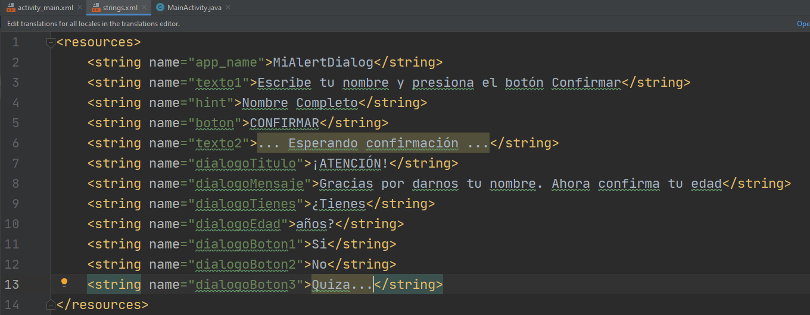Click the fold marker beside closing resources tag
The image size is (810, 315).
[51, 305]
